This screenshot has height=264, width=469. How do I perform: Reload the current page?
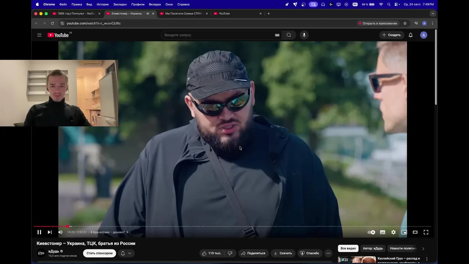click(x=52, y=23)
